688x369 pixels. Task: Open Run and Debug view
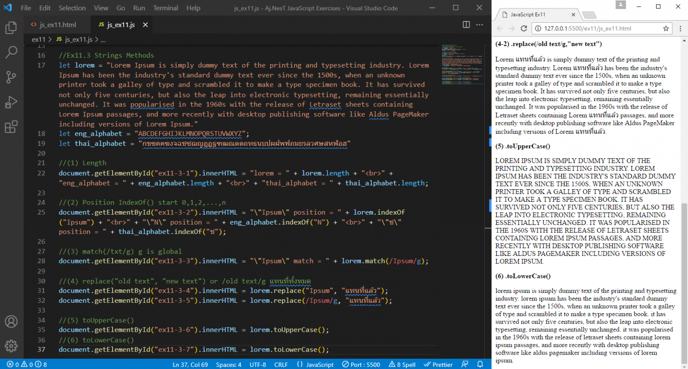pyautogui.click(x=11, y=102)
